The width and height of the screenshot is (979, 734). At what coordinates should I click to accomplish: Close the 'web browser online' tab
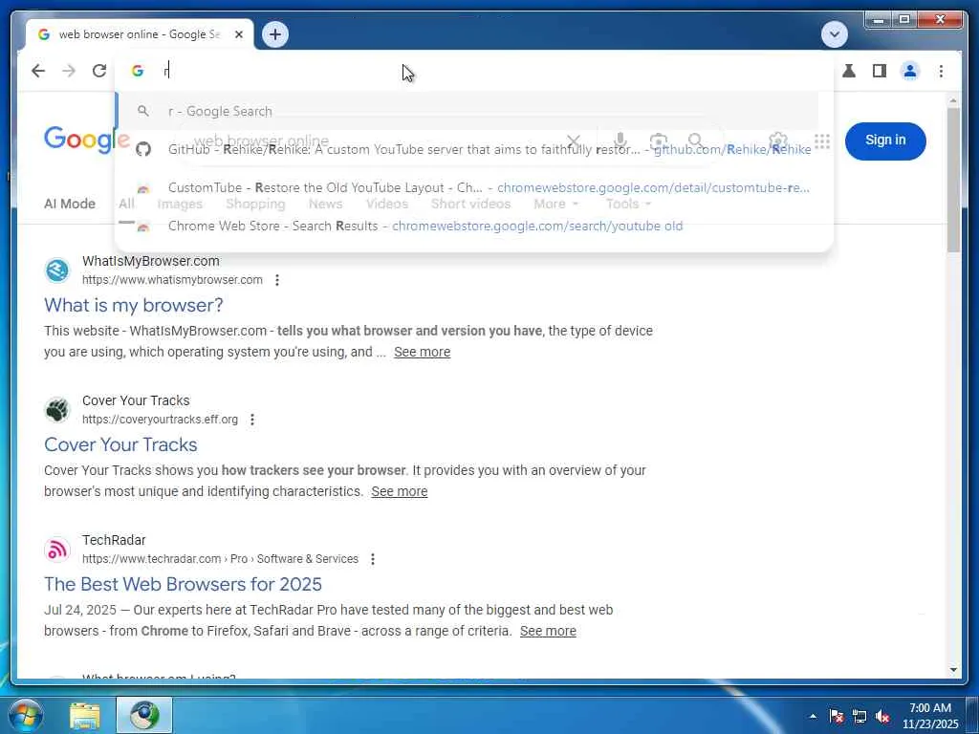[x=238, y=34]
